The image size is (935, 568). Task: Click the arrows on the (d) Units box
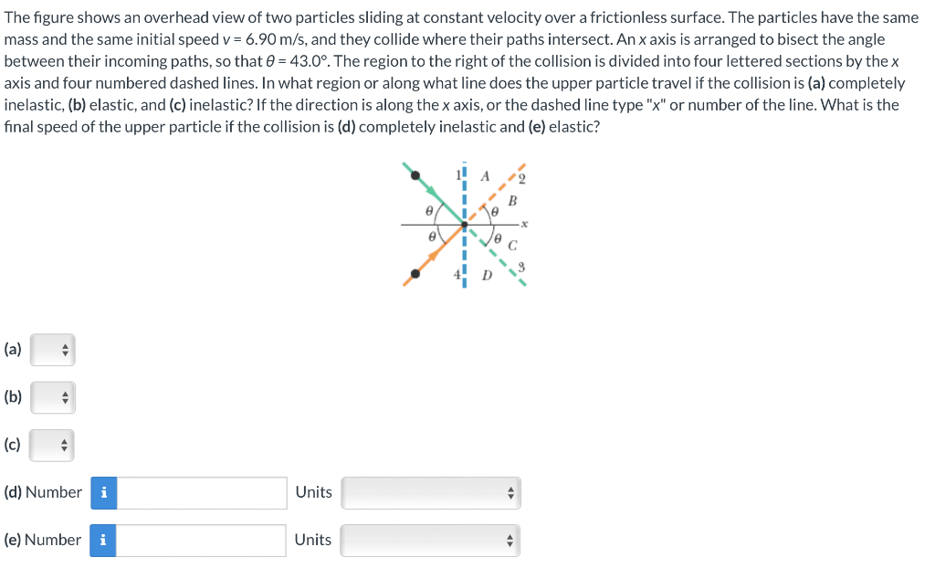[511, 492]
